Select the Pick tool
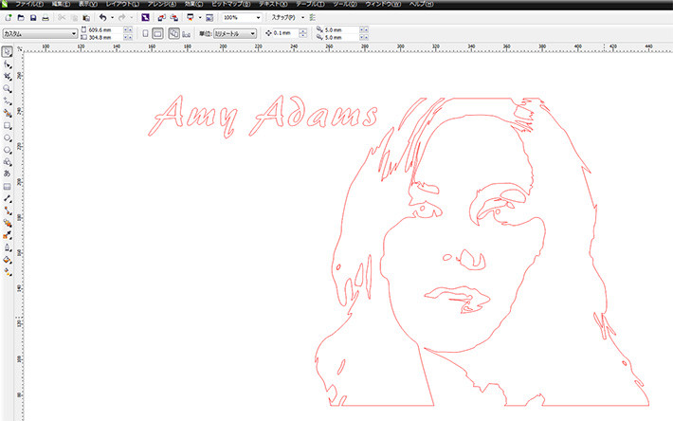673x421 pixels. (x=8, y=52)
